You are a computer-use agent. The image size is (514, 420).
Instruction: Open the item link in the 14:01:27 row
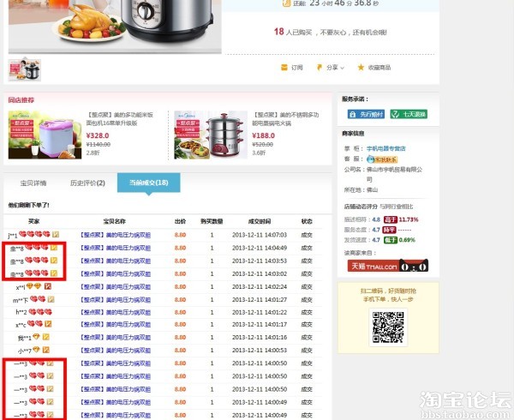116,300
